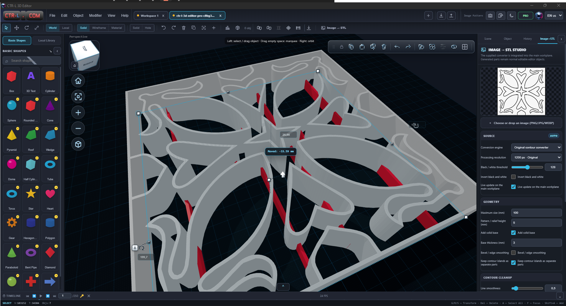Click the isometric cube view button

click(x=78, y=144)
